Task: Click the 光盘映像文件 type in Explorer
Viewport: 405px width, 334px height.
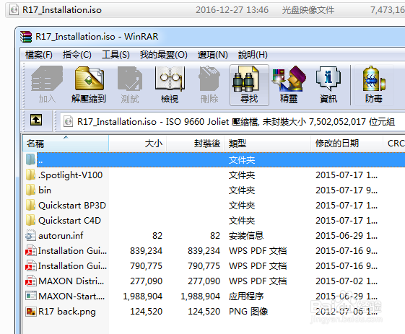Action: click(308, 10)
